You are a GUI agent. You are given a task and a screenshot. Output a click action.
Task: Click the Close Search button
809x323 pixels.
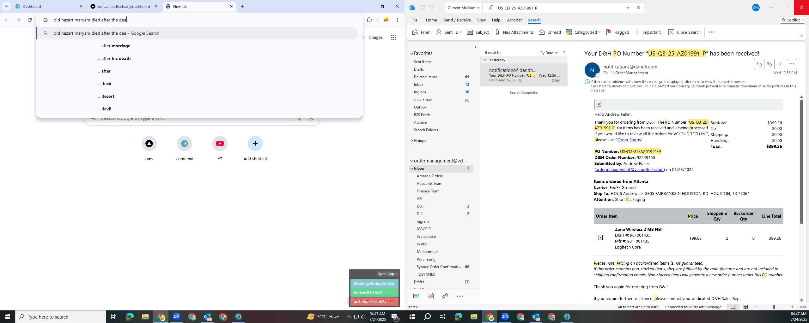pos(684,32)
